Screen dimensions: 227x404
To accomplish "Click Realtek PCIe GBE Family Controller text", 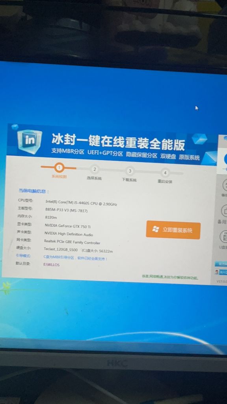I will pyautogui.click(x=72, y=242).
